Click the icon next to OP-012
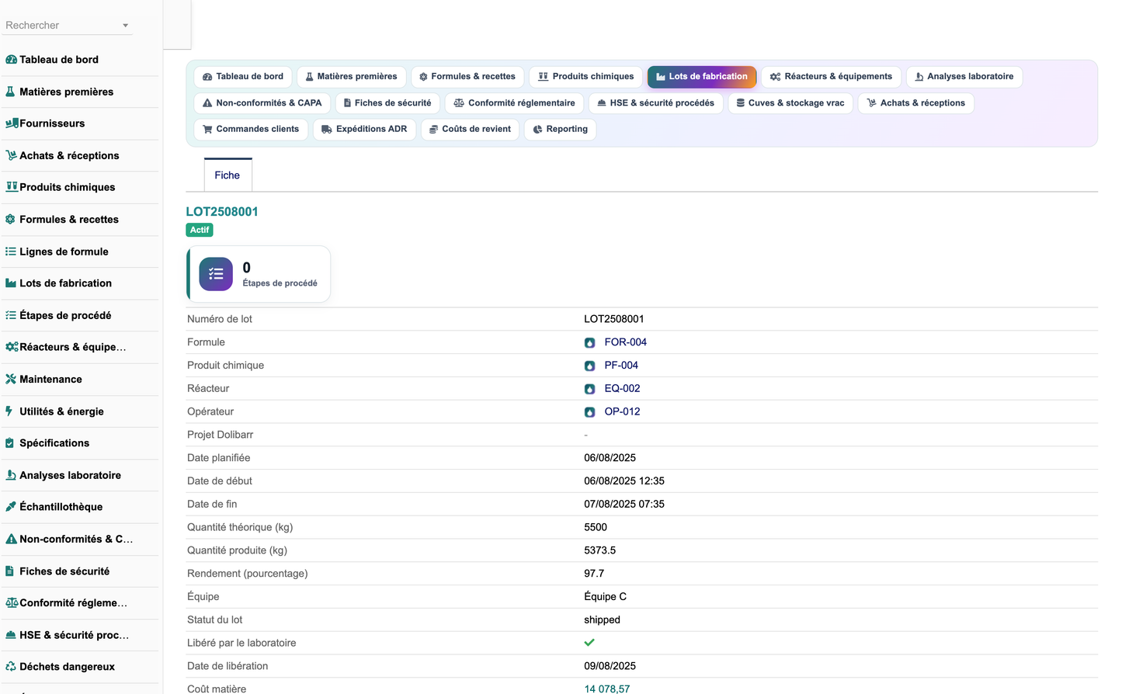The height and width of the screenshot is (694, 1122). click(x=590, y=412)
